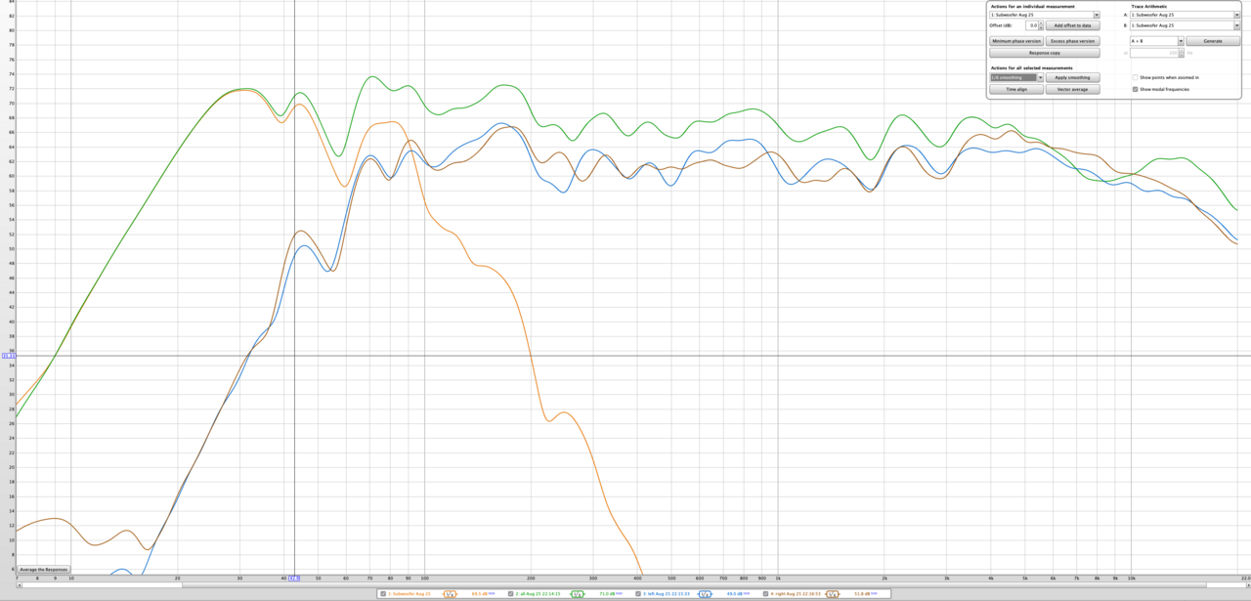Click the frequency cursor marker on axis
This screenshot has height=601, width=1251.
tap(294, 579)
